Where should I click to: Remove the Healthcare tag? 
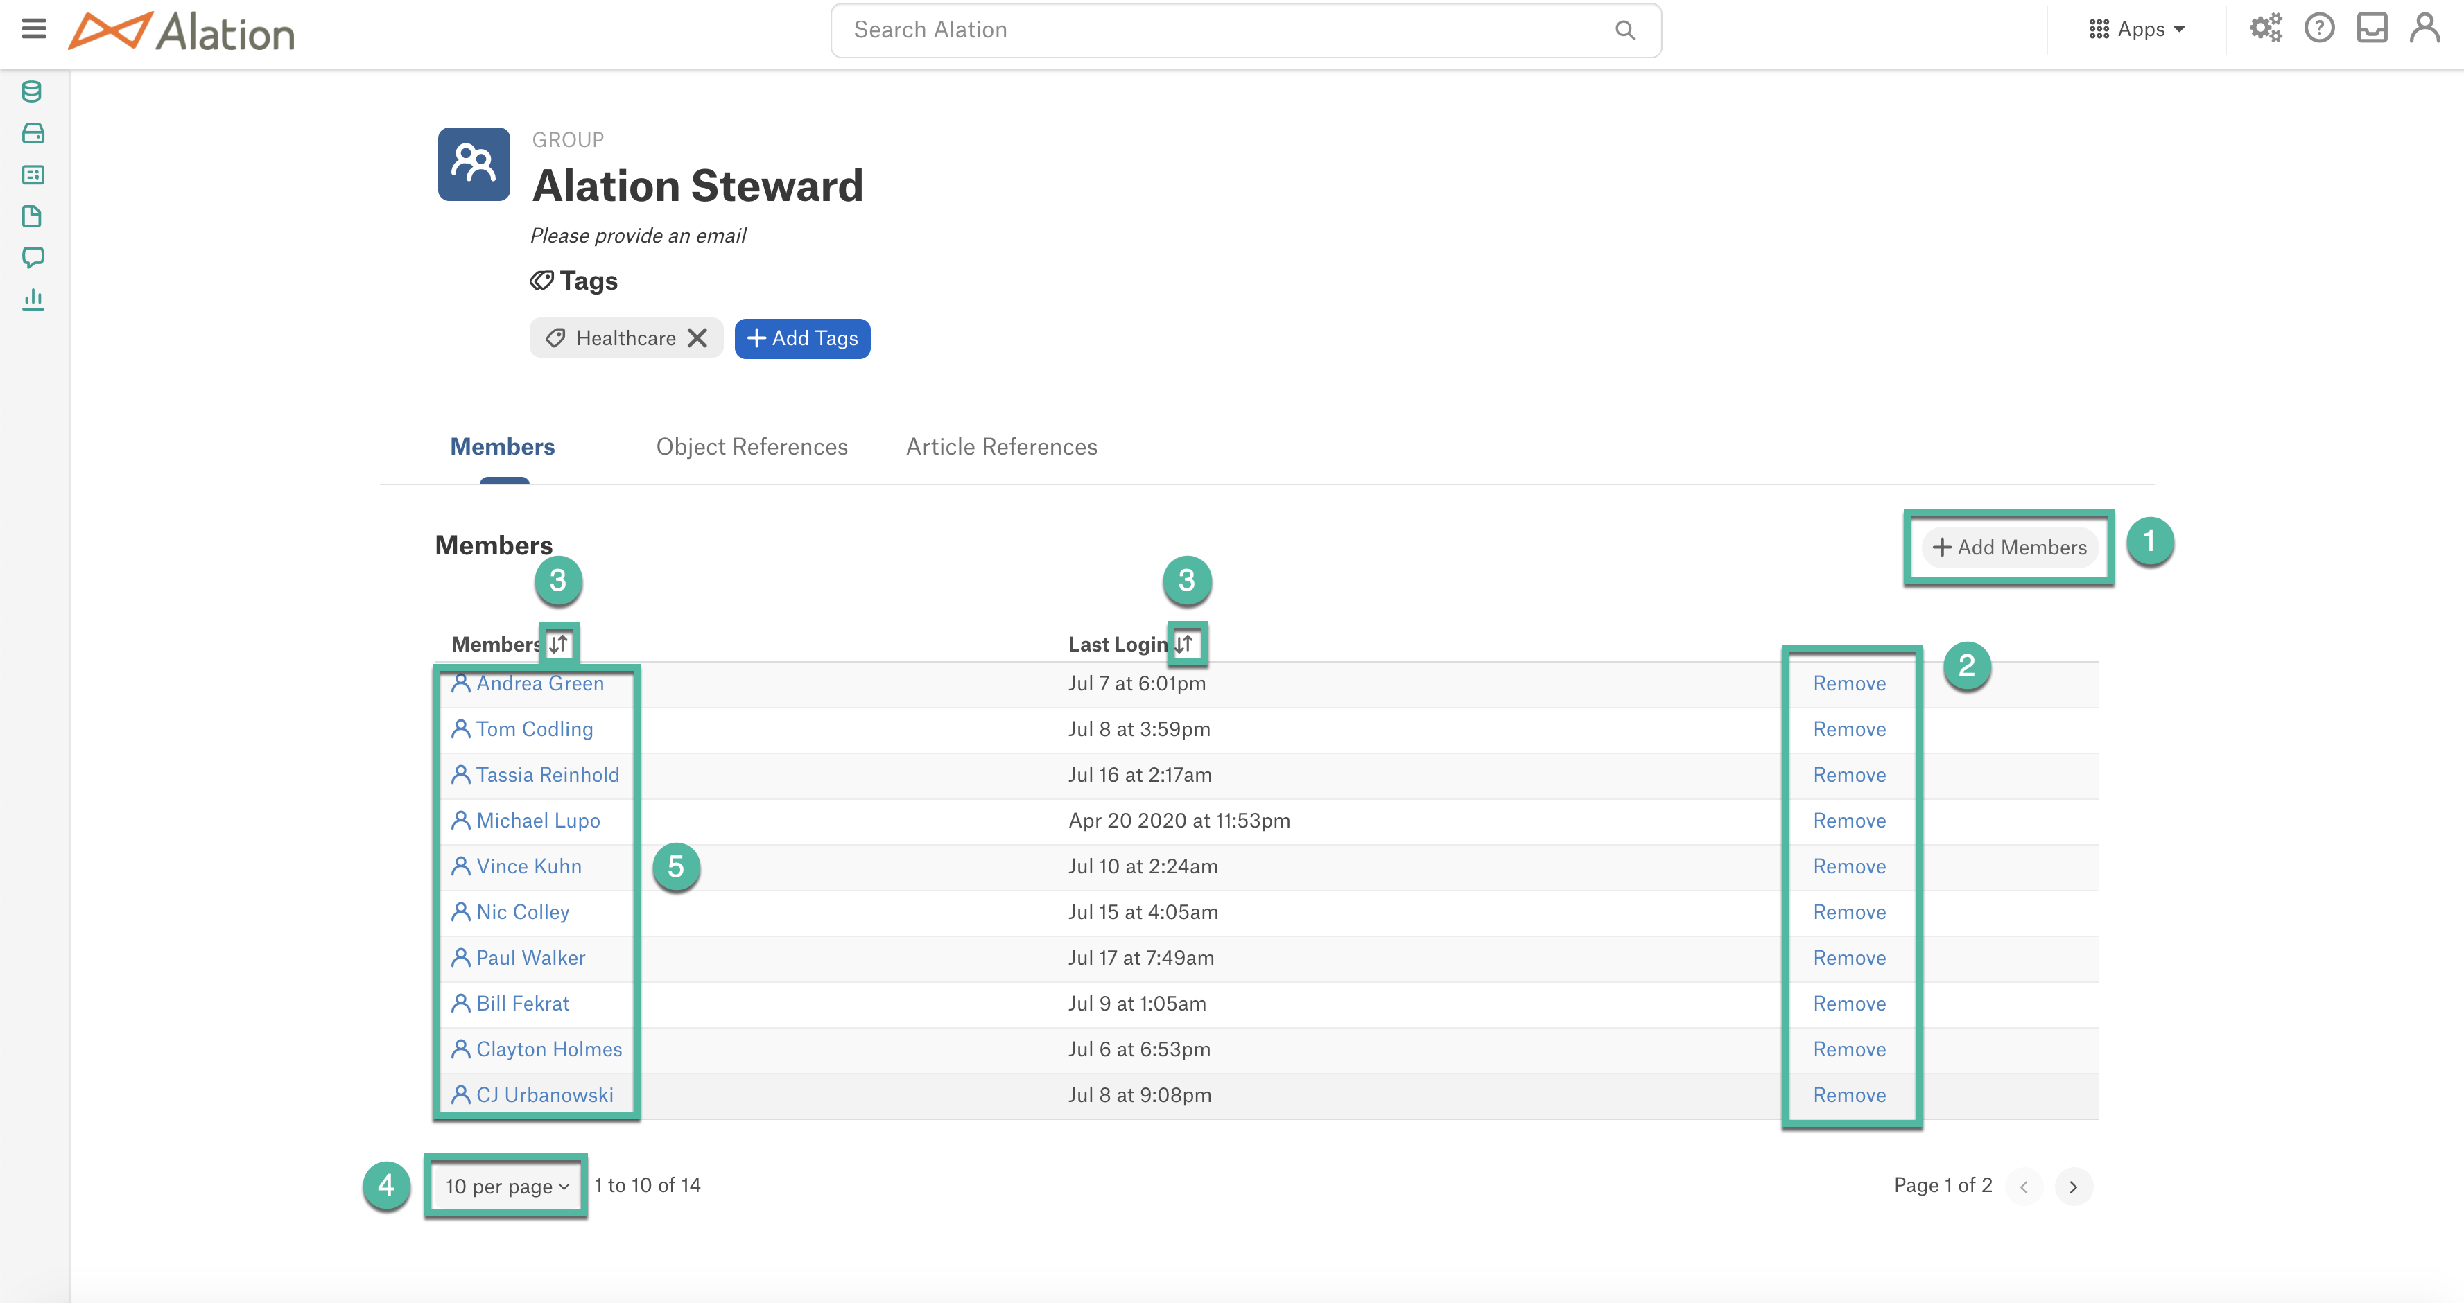(697, 338)
